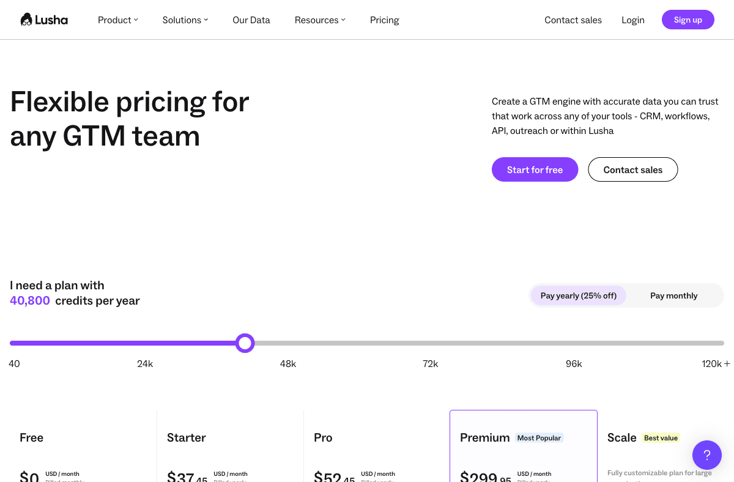
Task: Select the Pricing menu item
Action: pos(384,20)
